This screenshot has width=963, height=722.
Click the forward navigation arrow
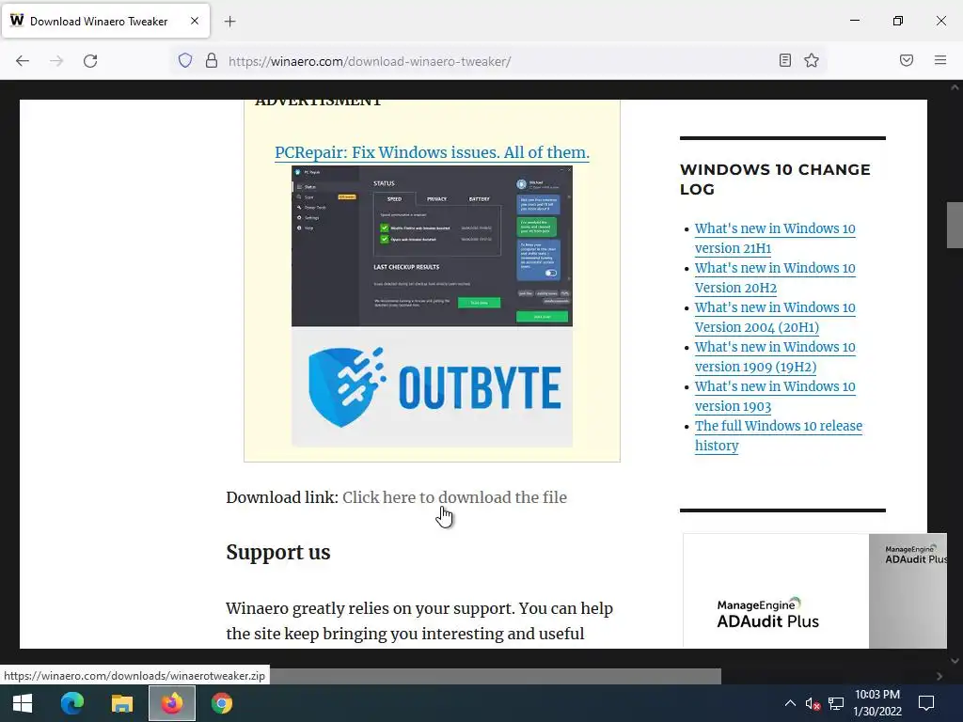56,60
